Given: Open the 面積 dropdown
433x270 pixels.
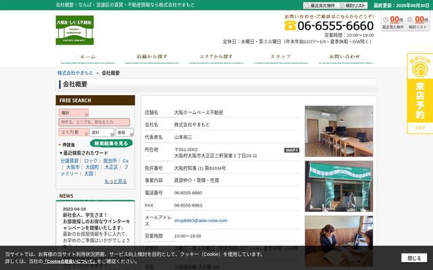Looking at the screenshot, I should pyautogui.click(x=124, y=132).
